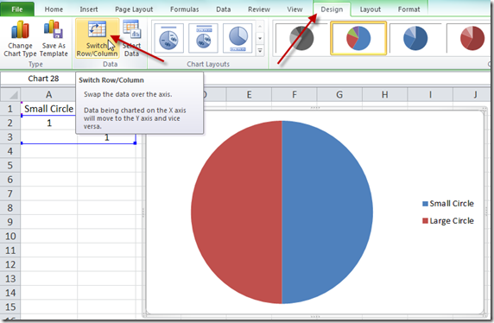The width and height of the screenshot is (494, 323).
Task: Click the Switch Row/Column button
Action: [97, 39]
